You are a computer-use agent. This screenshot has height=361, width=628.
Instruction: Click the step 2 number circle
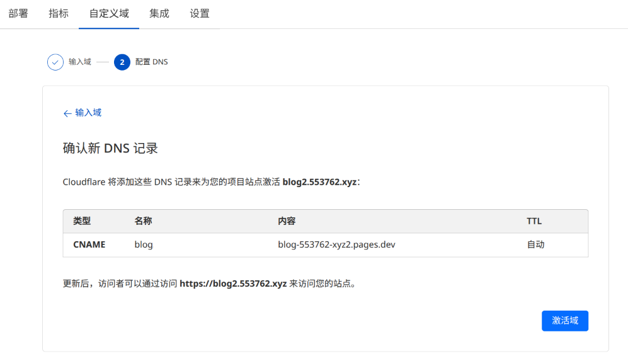(x=122, y=62)
